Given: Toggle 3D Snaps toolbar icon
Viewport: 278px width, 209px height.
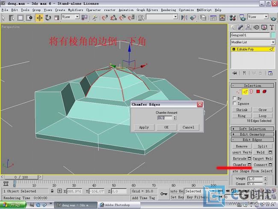Looking at the screenshot, I should point(105,18).
